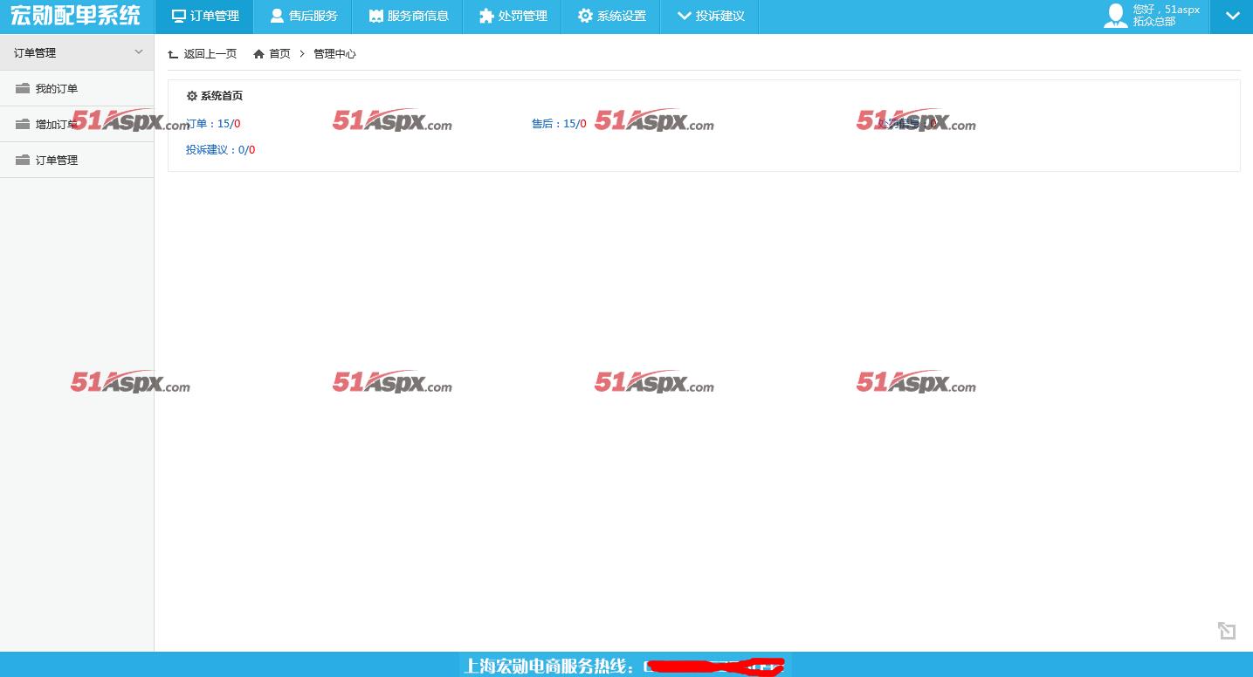Open the 服务商信息 top menu
This screenshot has height=677, width=1253.
coord(409,16)
